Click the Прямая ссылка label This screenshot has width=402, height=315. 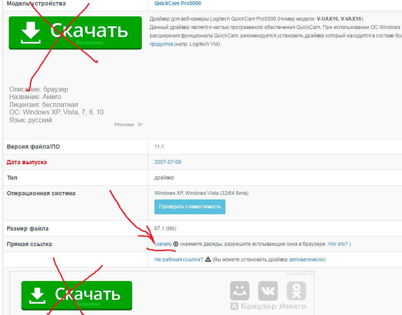(29, 244)
